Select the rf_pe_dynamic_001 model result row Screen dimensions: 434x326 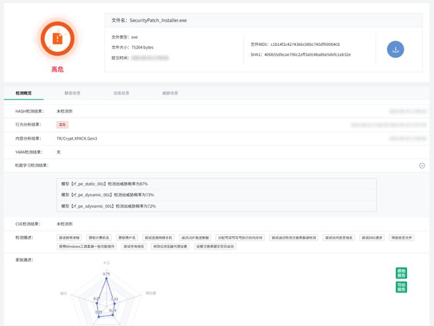(107, 195)
